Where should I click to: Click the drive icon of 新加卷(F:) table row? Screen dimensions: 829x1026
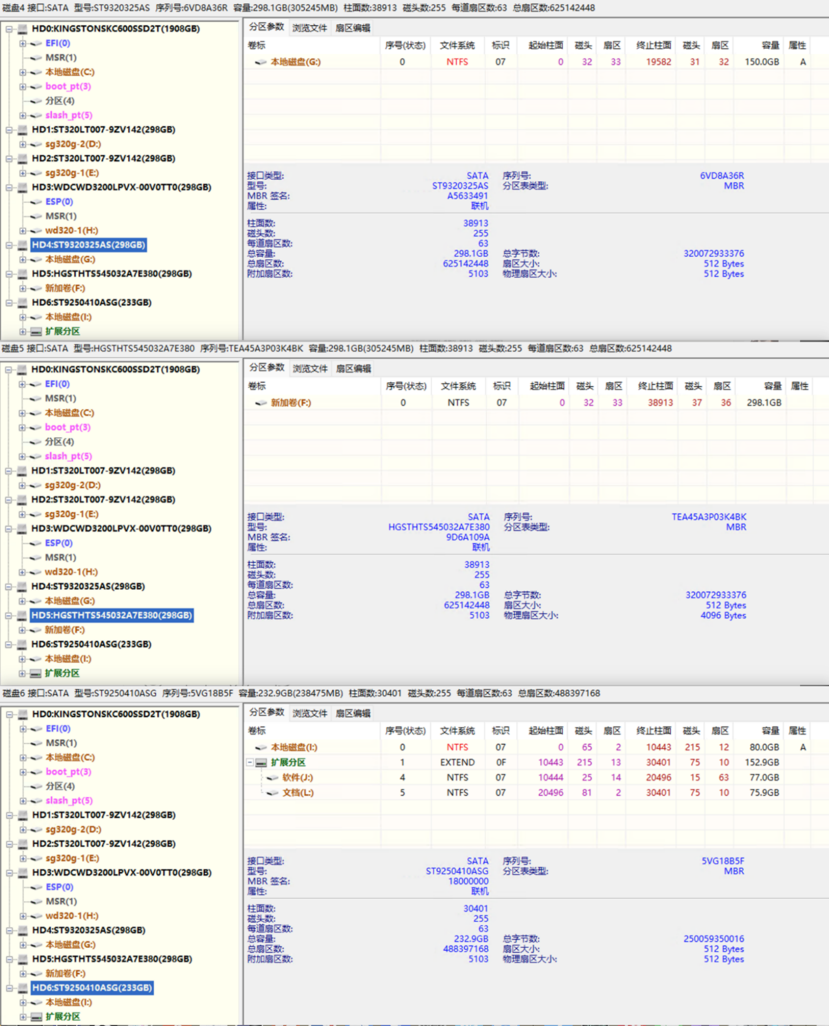260,403
